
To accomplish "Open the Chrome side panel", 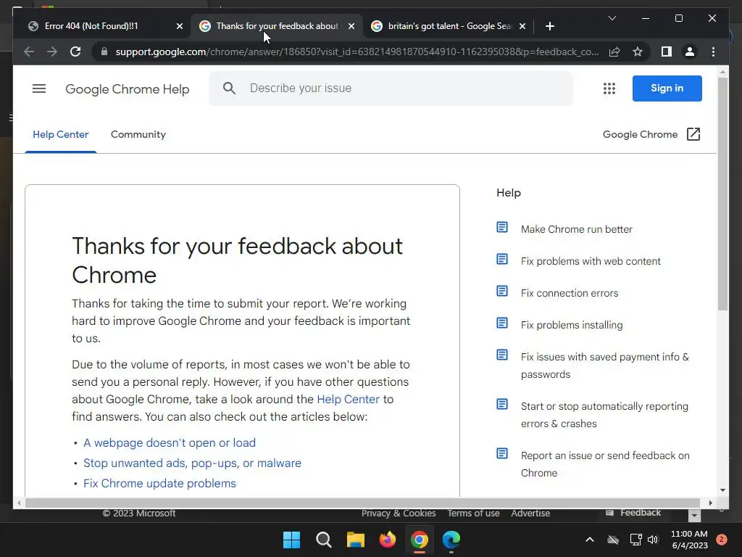I will [667, 51].
